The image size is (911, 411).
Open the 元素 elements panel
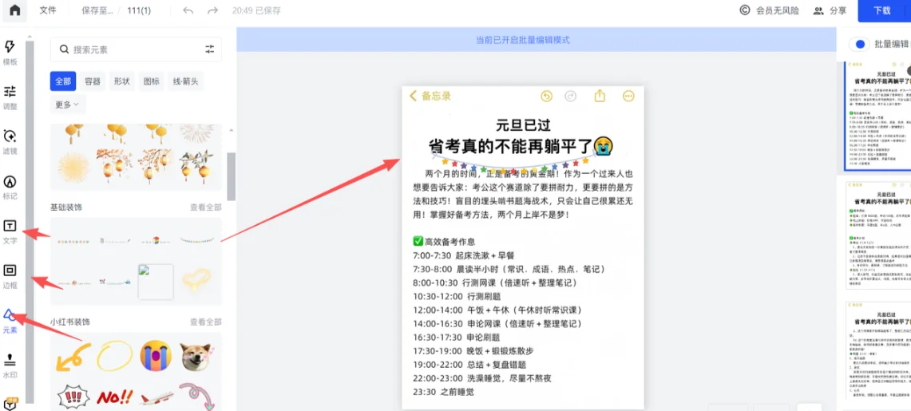pyautogui.click(x=10, y=322)
